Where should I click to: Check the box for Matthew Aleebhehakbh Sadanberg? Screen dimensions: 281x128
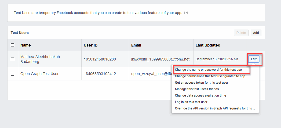[13, 59]
